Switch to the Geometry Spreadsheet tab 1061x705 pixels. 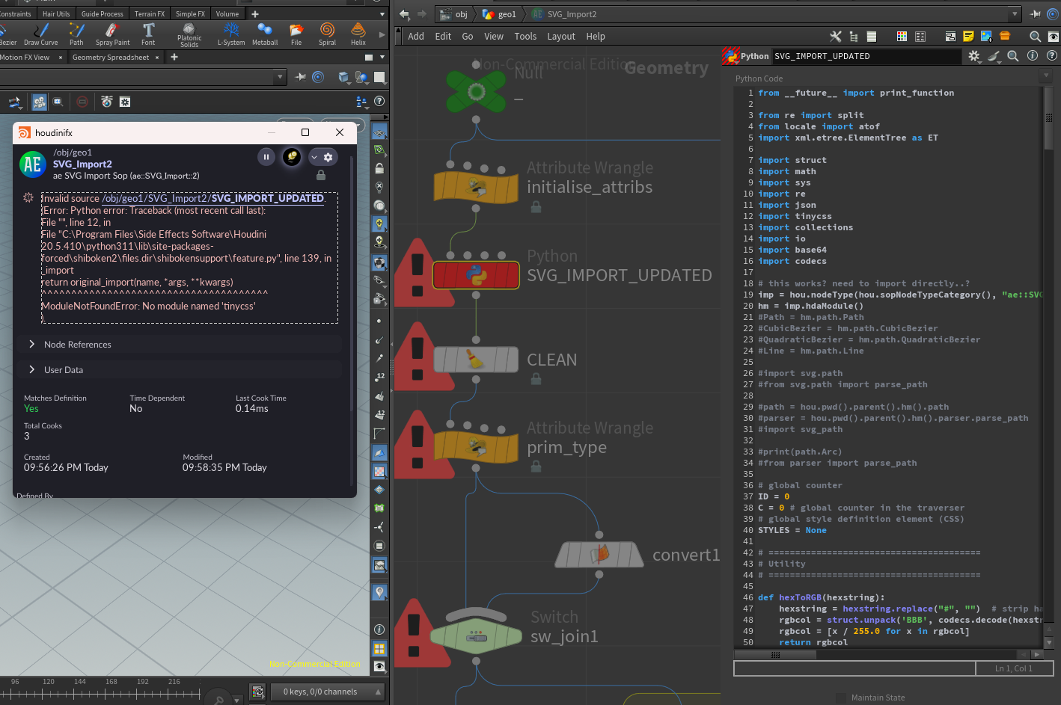(111, 58)
